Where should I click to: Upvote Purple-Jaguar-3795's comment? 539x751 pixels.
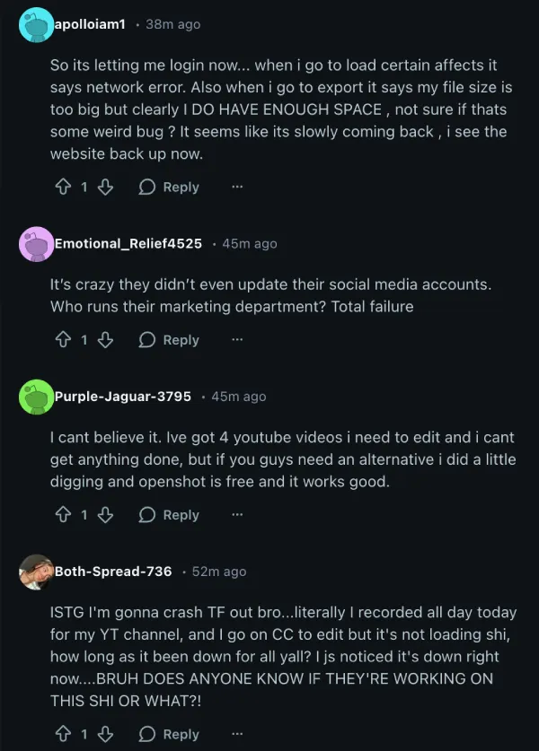tap(64, 515)
